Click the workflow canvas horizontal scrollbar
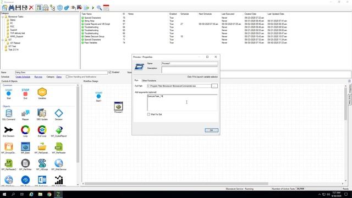352x198 pixels. (177, 184)
